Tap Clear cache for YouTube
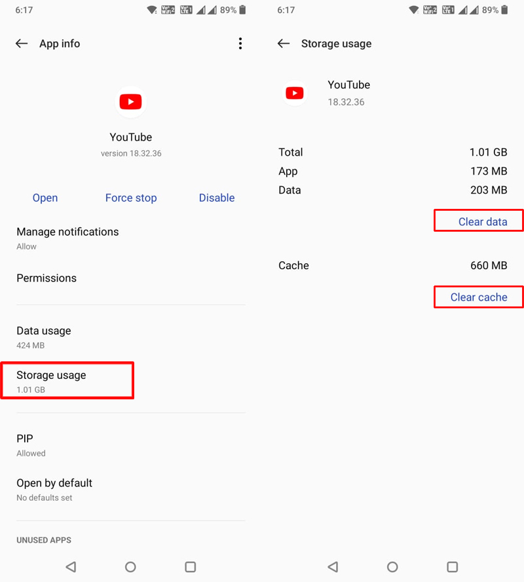 478,297
